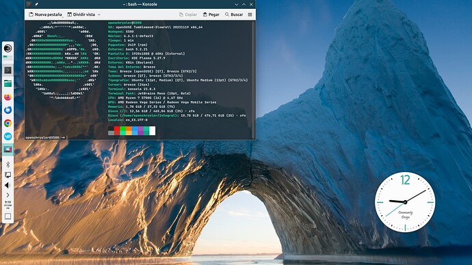Split the view with Dividir vista
Viewport: 472px width, 265px height.
tap(81, 14)
